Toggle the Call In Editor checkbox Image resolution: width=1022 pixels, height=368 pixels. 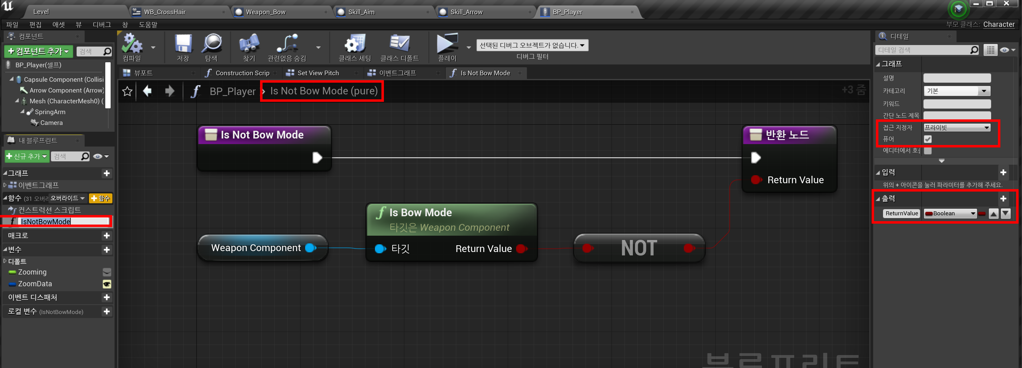(928, 151)
